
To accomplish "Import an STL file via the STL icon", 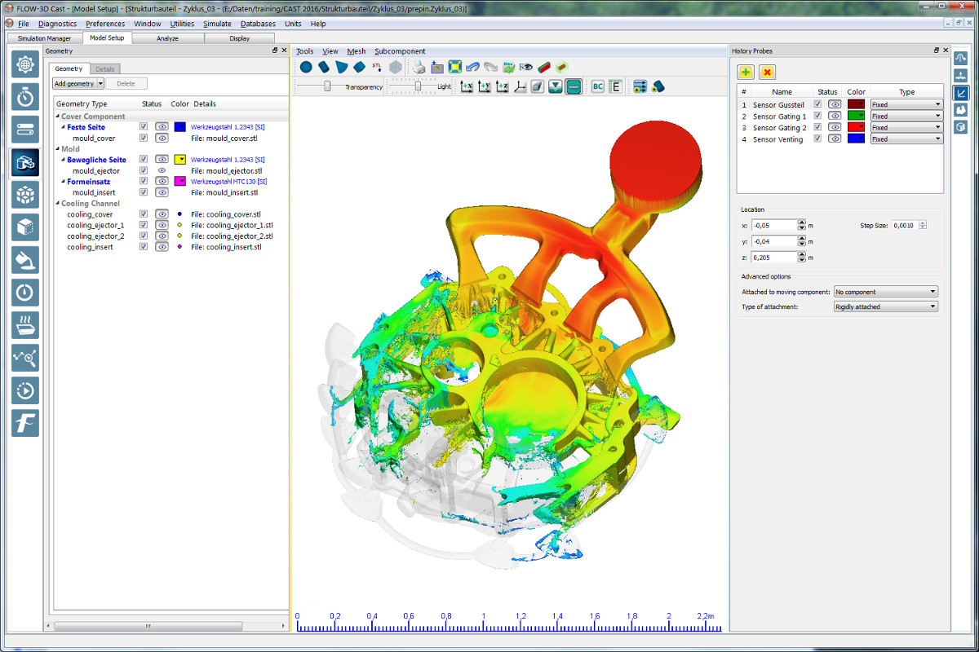I will point(377,67).
